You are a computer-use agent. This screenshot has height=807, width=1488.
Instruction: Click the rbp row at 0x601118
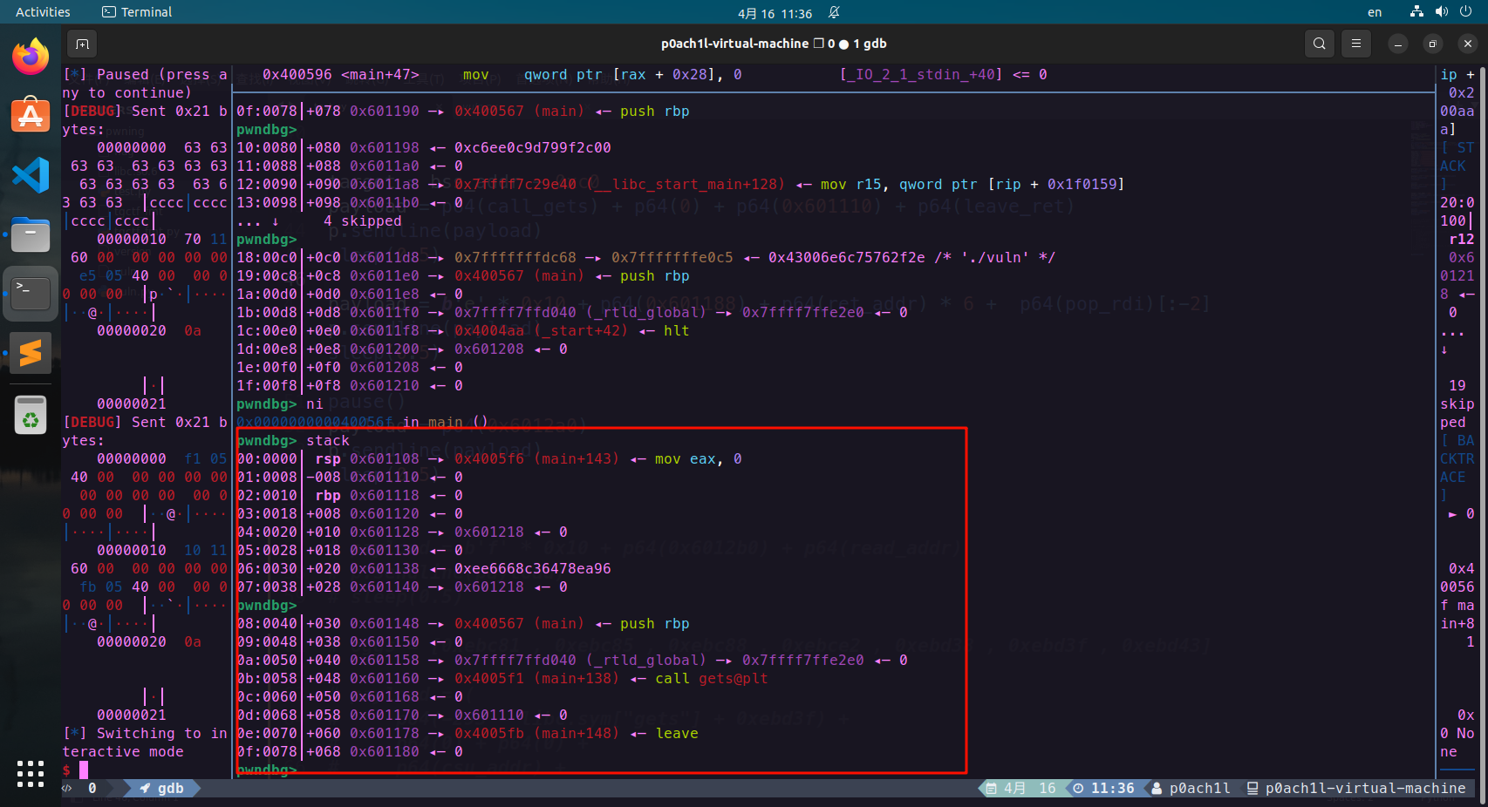coord(350,495)
